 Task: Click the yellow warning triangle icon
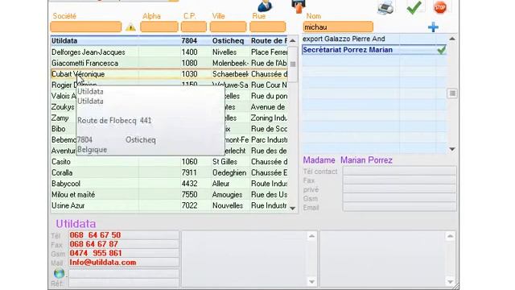130,27
